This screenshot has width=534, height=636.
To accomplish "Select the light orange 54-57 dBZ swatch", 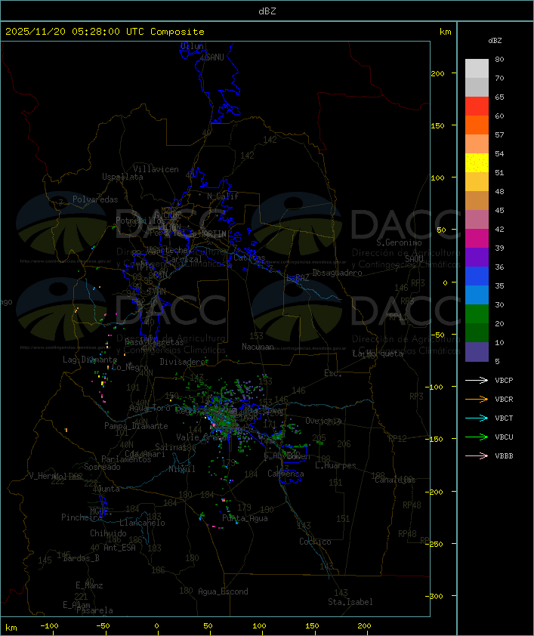I will (477, 144).
